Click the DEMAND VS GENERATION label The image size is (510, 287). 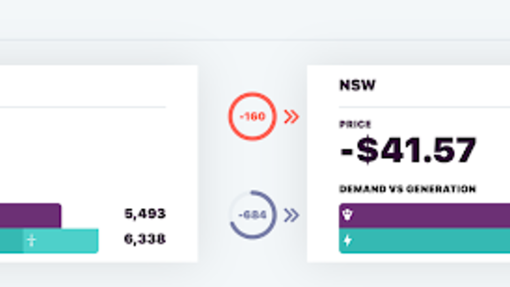pyautogui.click(x=408, y=189)
